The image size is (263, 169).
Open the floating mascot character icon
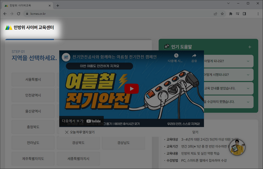237,148
